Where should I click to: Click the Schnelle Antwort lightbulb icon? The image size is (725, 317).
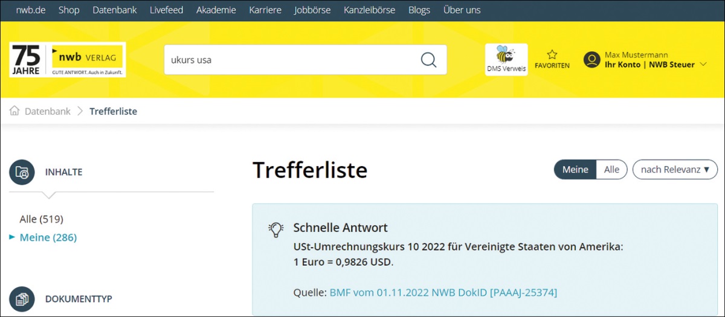pyautogui.click(x=276, y=229)
